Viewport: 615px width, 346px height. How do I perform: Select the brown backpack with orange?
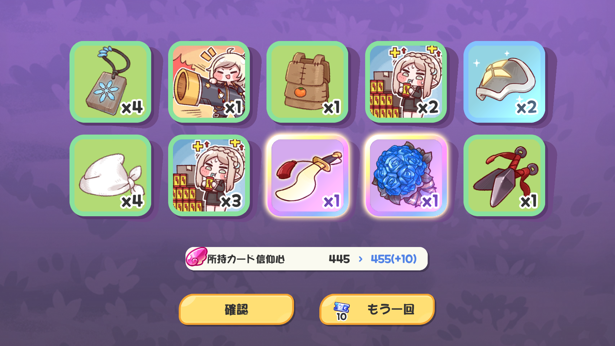tap(307, 82)
